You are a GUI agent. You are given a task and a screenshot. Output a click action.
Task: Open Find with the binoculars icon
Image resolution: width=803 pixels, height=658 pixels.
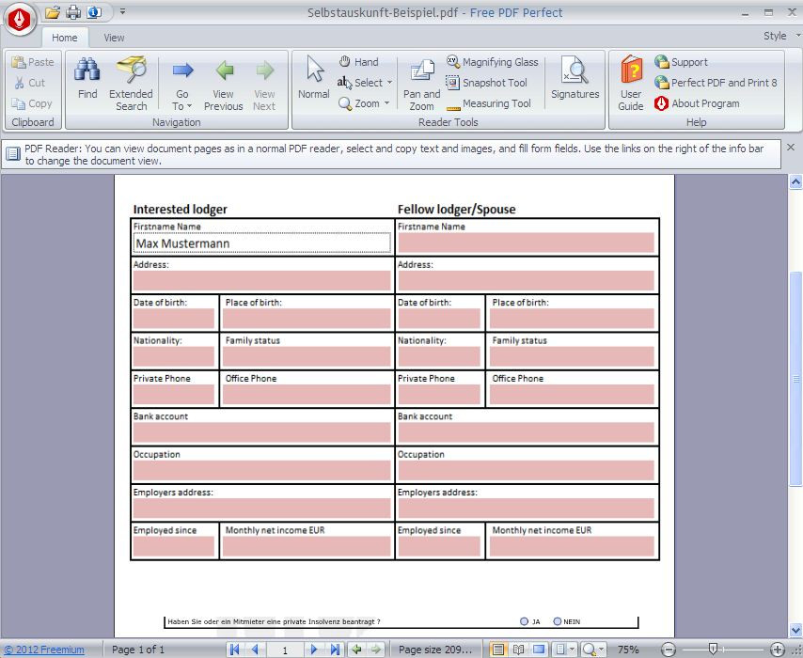pyautogui.click(x=87, y=78)
